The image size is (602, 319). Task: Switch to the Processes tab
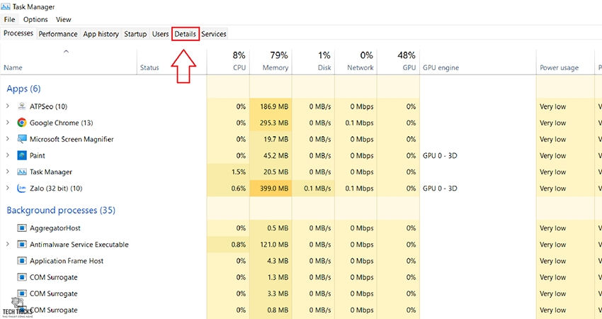(18, 33)
